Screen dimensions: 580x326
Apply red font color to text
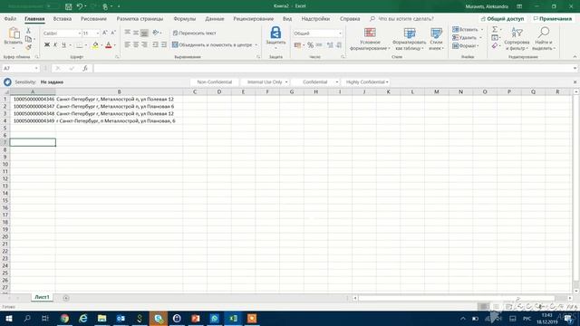click(109, 45)
